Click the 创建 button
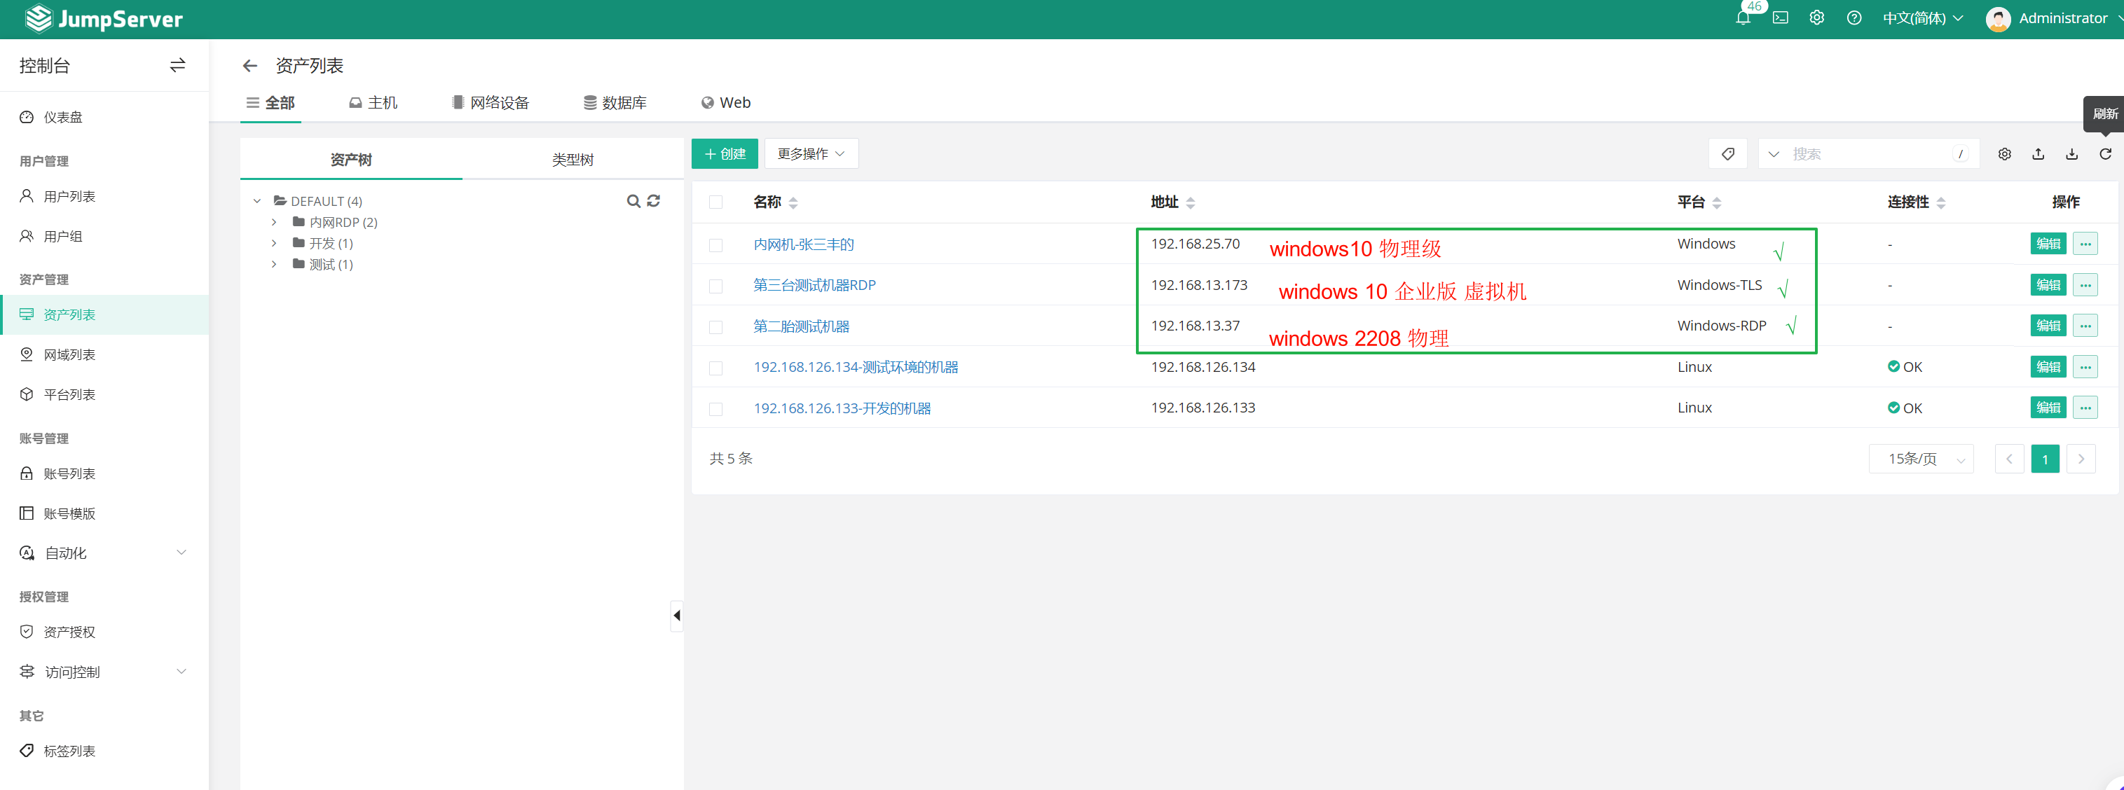 point(724,154)
